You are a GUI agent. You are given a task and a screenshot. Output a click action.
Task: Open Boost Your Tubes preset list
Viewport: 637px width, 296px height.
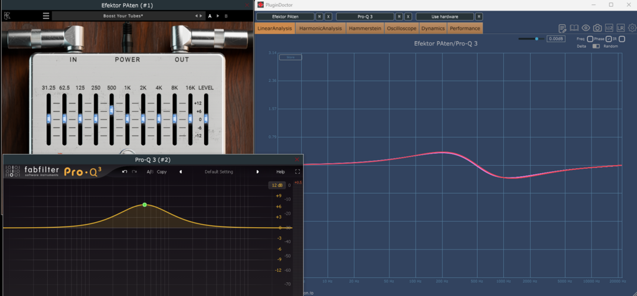tap(123, 16)
